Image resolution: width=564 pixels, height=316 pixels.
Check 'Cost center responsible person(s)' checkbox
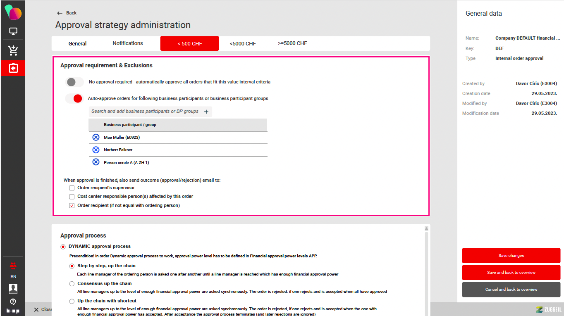tap(72, 197)
